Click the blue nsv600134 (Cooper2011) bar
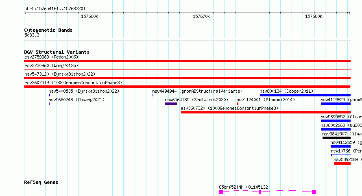 pyautogui.click(x=305, y=95)
